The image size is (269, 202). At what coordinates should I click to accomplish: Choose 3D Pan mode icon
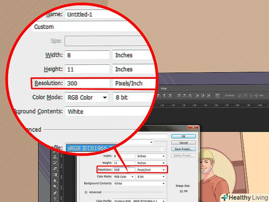coord(251,95)
